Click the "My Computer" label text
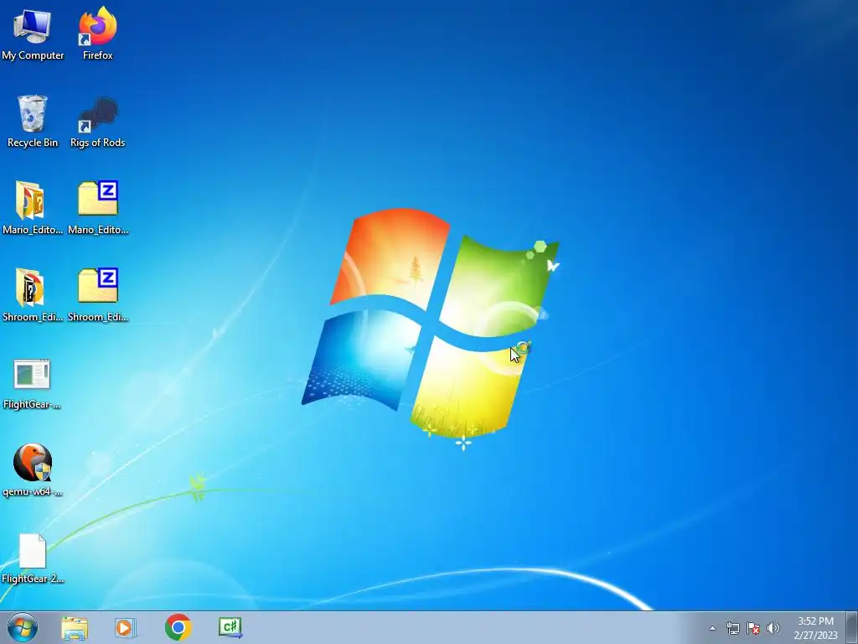 pos(33,55)
